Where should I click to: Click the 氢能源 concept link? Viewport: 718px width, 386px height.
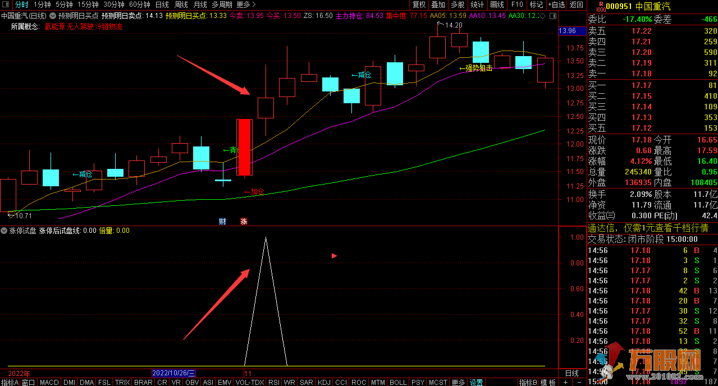[54, 26]
